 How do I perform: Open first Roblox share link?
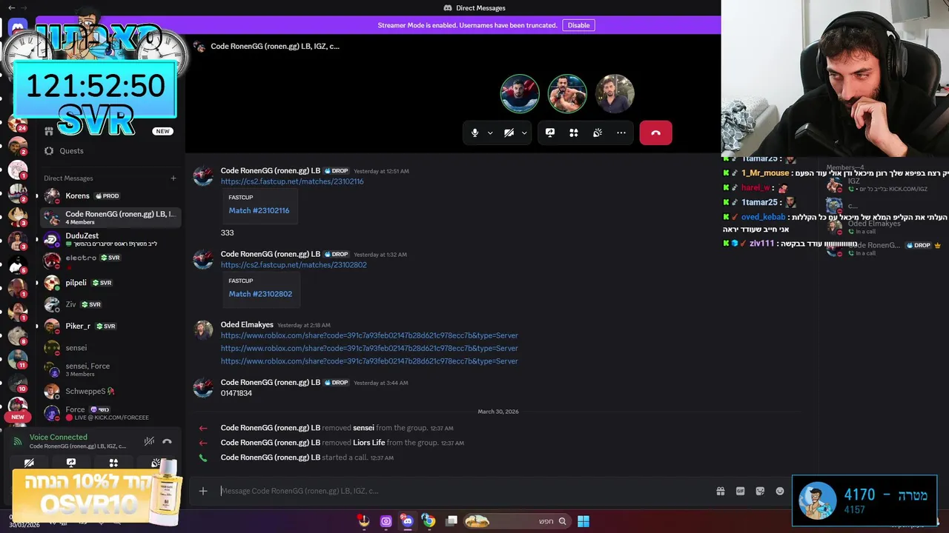tap(369, 335)
